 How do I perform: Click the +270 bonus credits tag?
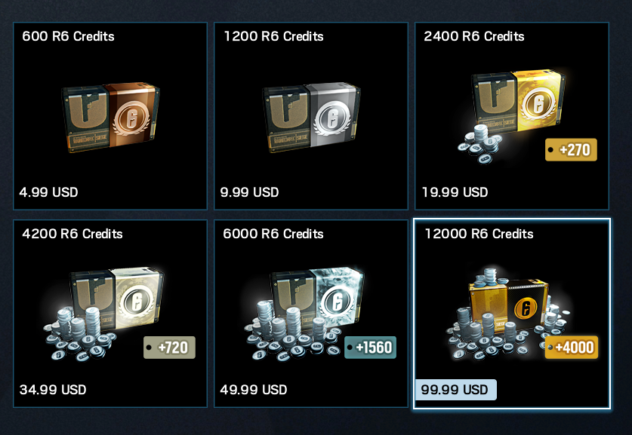click(x=571, y=150)
